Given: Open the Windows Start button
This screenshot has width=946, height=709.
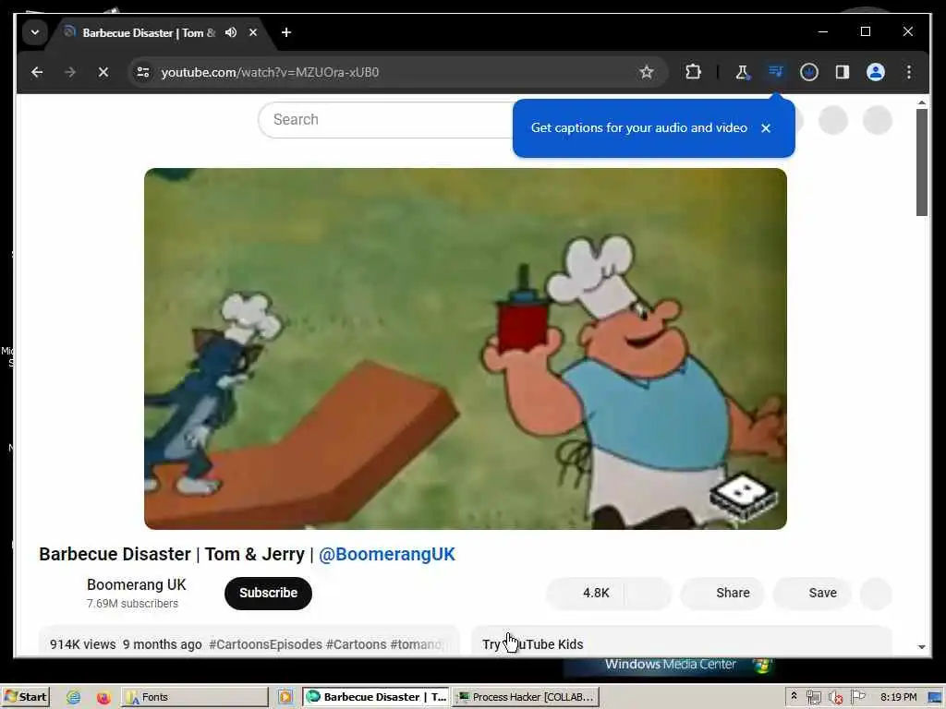Looking at the screenshot, I should (x=25, y=697).
